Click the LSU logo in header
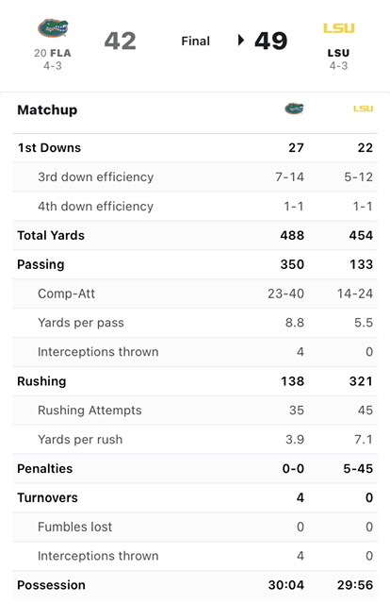 338,28
